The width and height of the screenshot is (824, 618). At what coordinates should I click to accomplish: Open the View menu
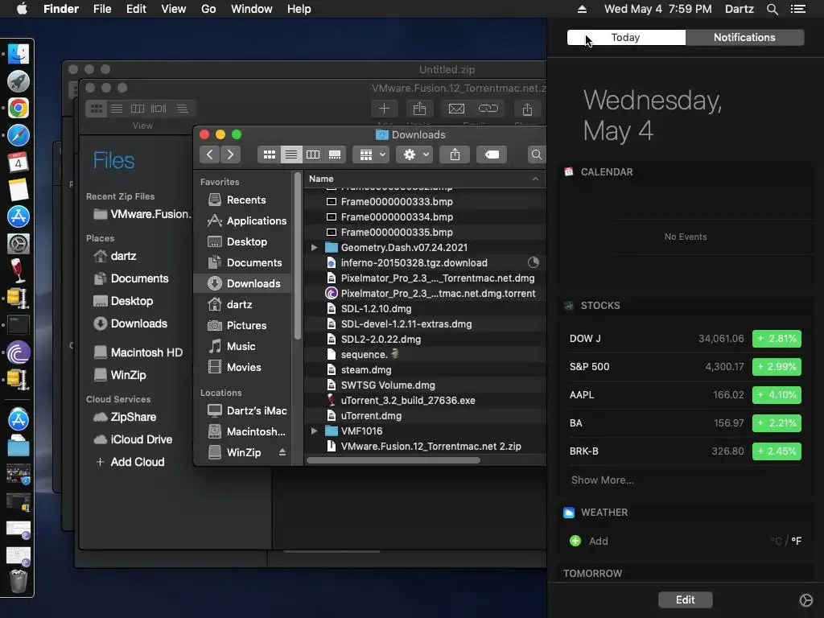(174, 9)
